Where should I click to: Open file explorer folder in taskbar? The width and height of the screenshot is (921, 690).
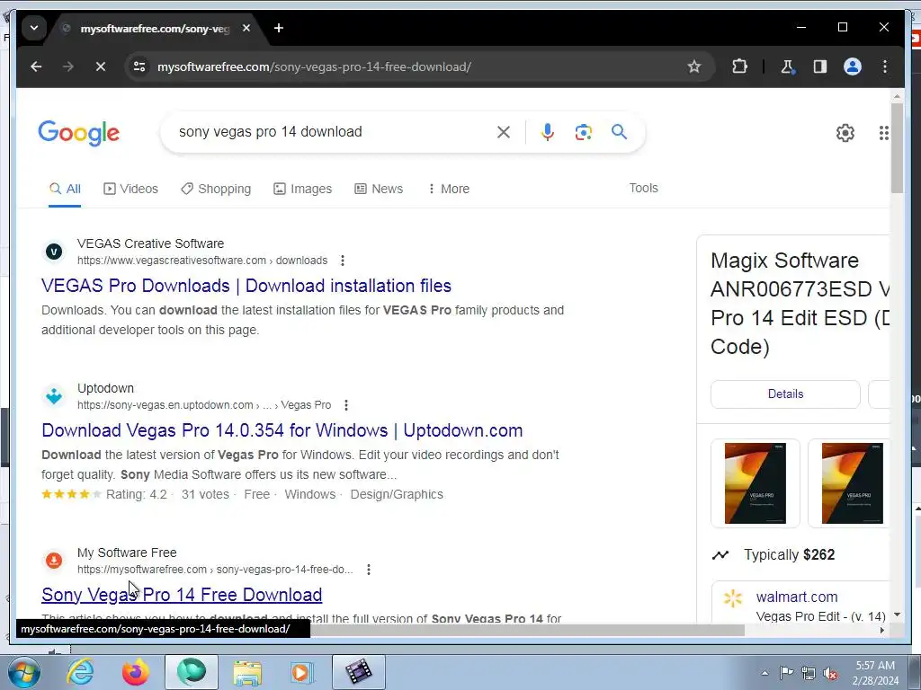pos(247,672)
